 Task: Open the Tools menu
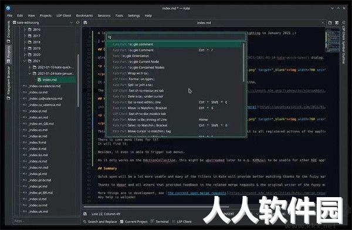pos(119,16)
